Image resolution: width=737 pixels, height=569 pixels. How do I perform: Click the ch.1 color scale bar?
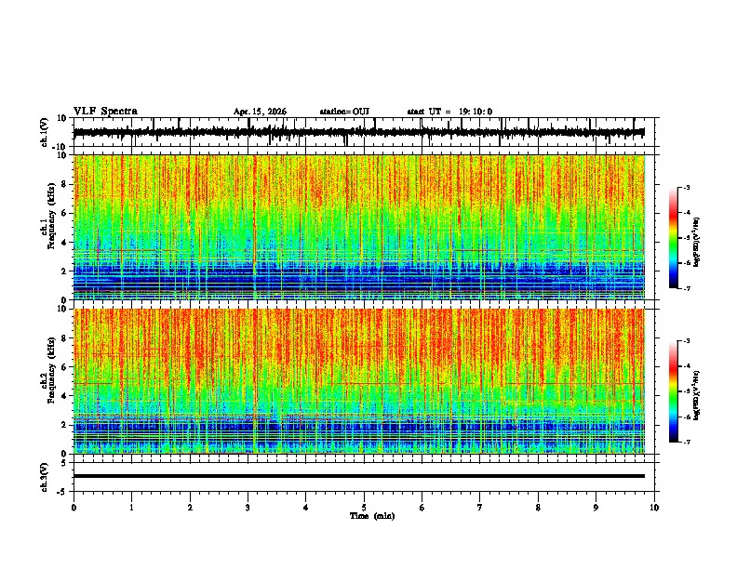click(674, 238)
